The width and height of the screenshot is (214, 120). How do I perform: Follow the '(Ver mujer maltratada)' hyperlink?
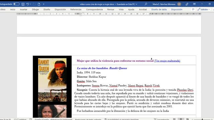pos(167,61)
